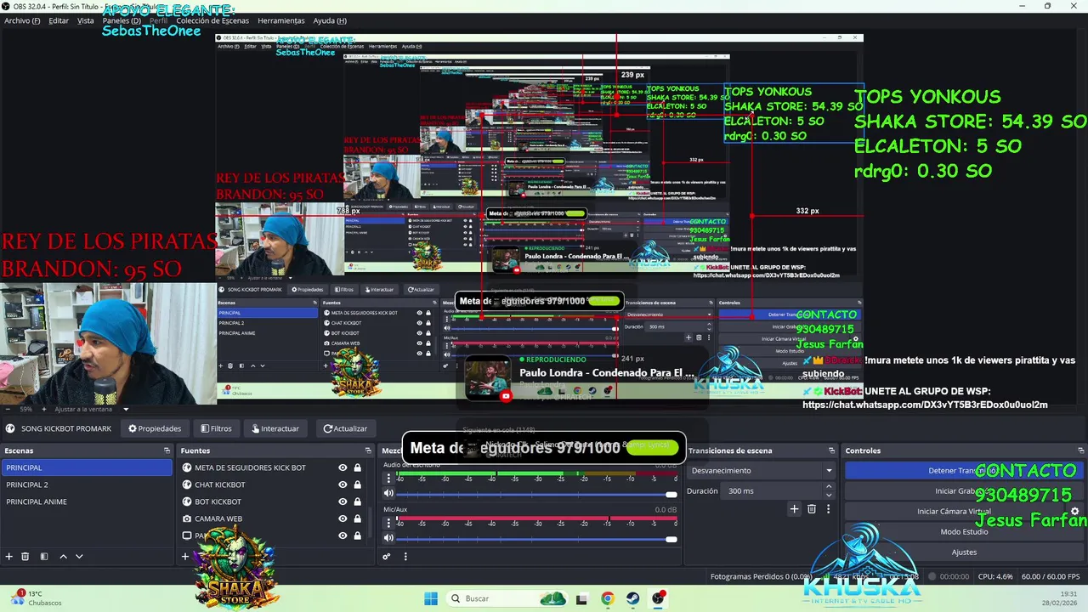
Task: Mute the Mic/Aux speaker icon
Action: tap(388, 538)
